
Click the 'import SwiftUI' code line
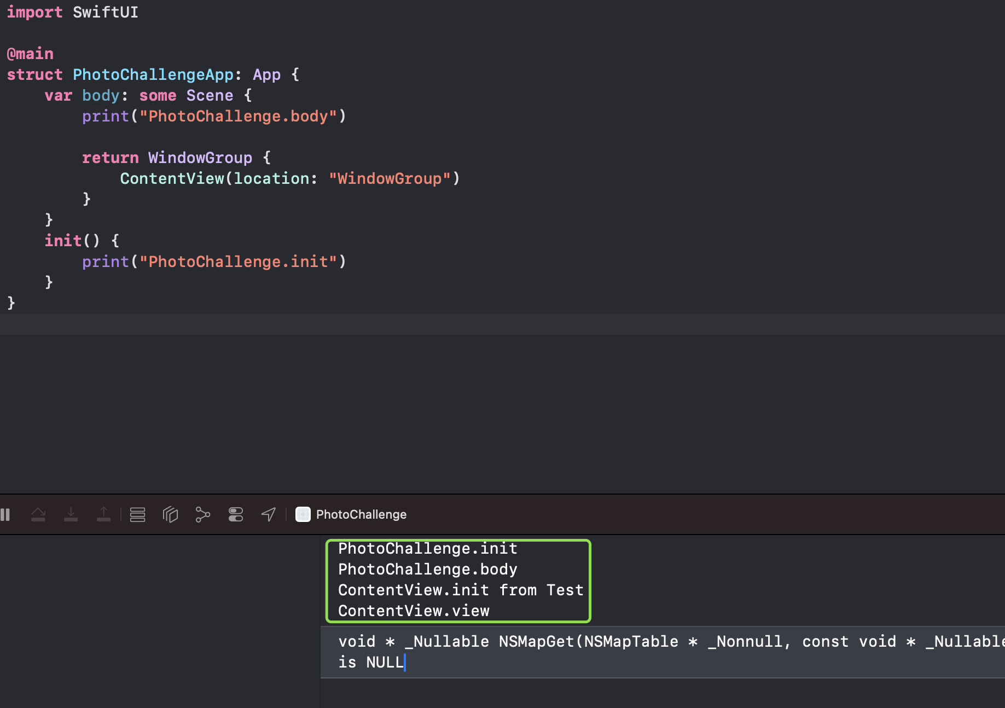click(x=72, y=12)
